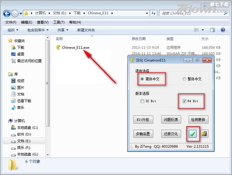The height and width of the screenshot is (175, 232).
Task: Open the 音乐 library
Action: (x=18, y=107)
